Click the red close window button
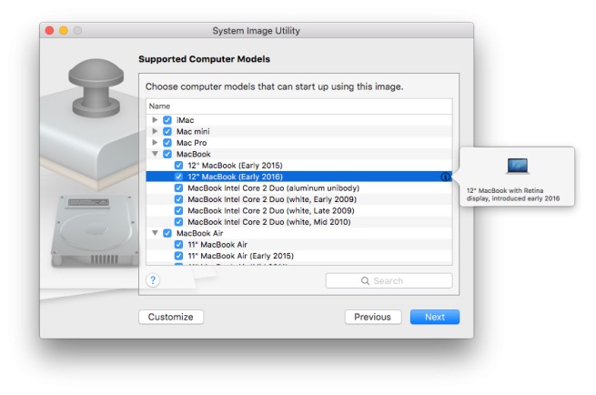 (49, 31)
